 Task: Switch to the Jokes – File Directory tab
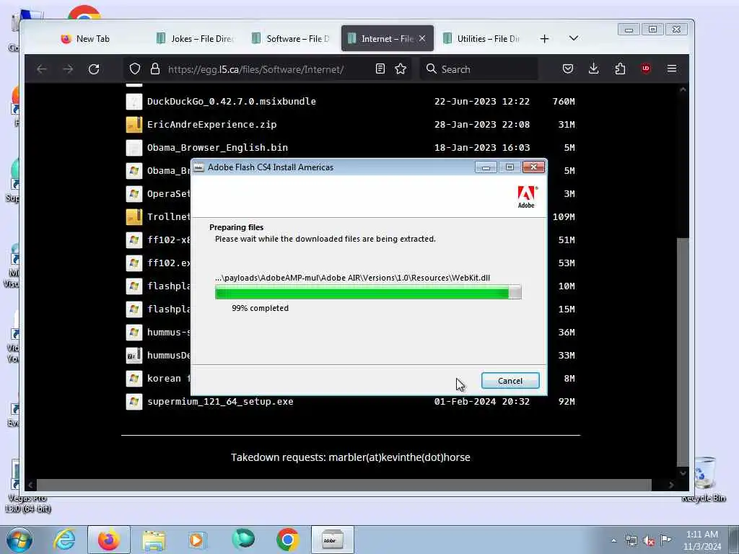[x=196, y=39]
